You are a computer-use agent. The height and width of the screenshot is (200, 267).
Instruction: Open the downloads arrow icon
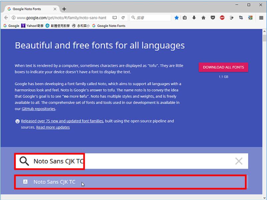pos(194,18)
